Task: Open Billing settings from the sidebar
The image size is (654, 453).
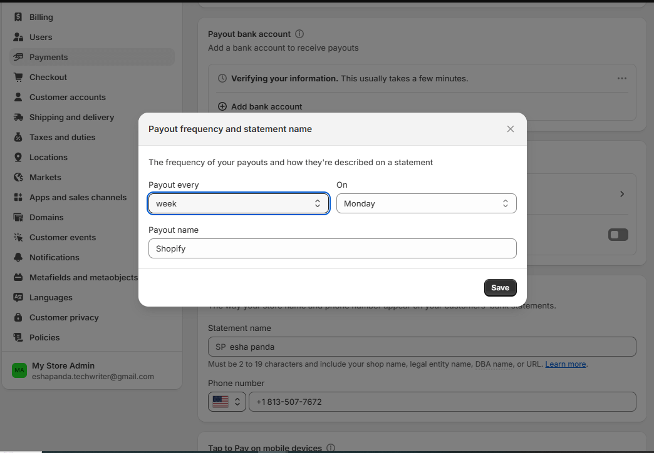Action: [x=41, y=17]
